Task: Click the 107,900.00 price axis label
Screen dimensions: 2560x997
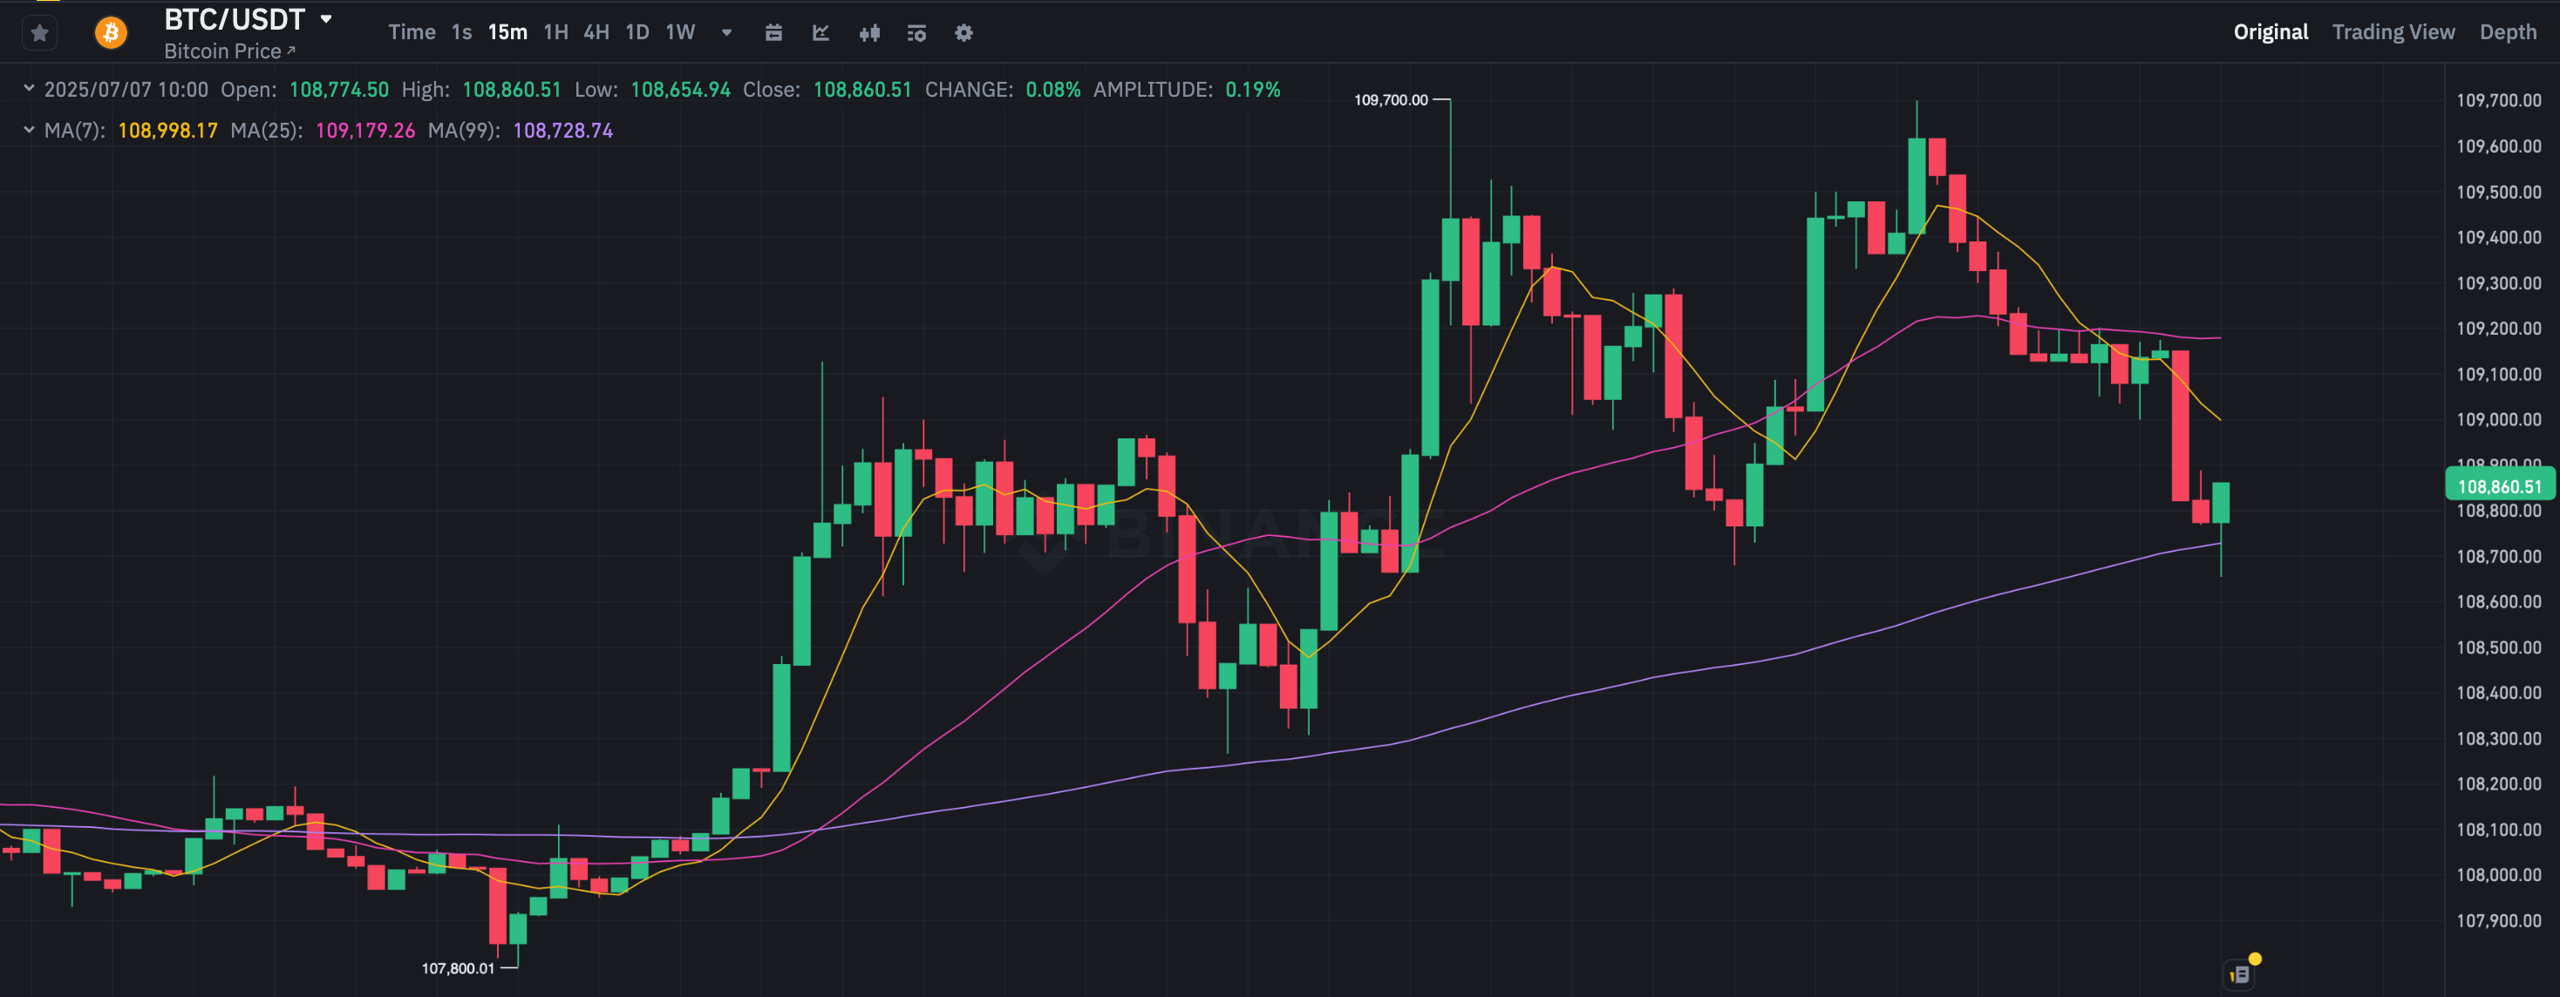Action: [2498, 920]
